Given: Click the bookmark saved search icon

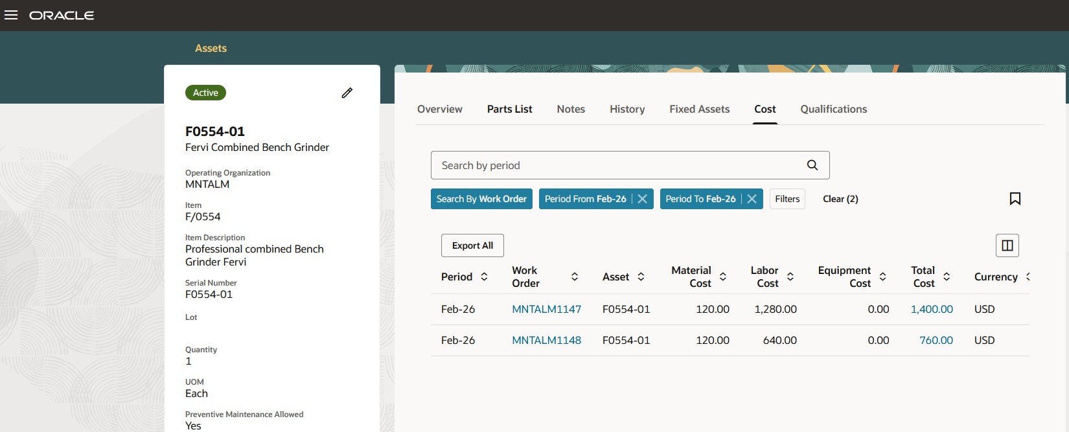Looking at the screenshot, I should [x=1015, y=199].
